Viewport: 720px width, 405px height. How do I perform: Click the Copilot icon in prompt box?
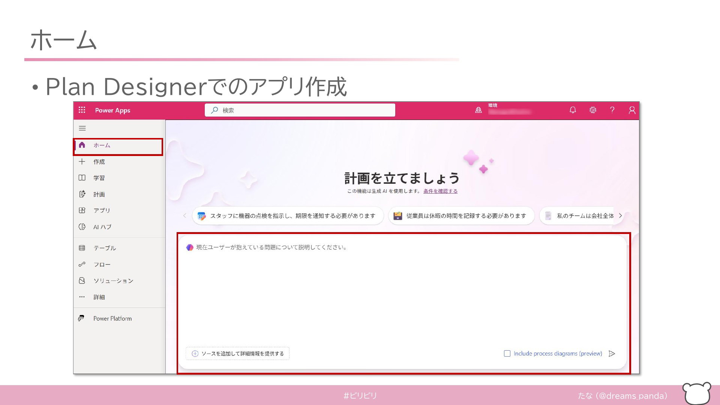click(190, 247)
